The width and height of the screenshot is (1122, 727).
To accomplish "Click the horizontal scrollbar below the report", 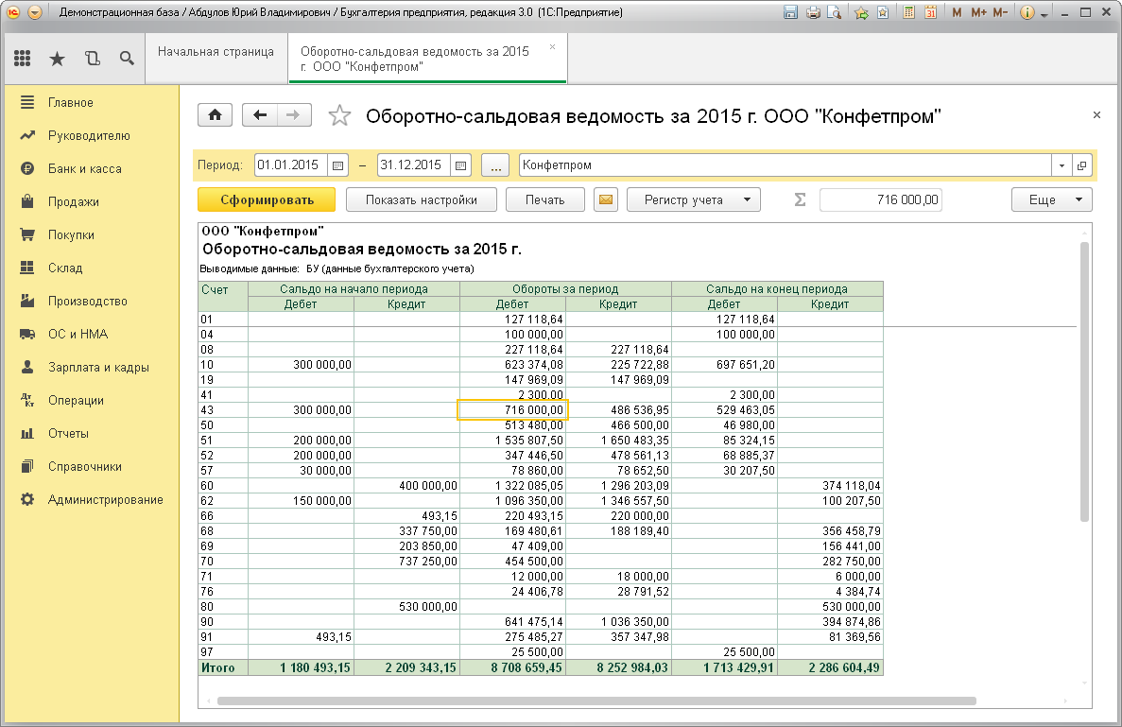I will 596,701.
